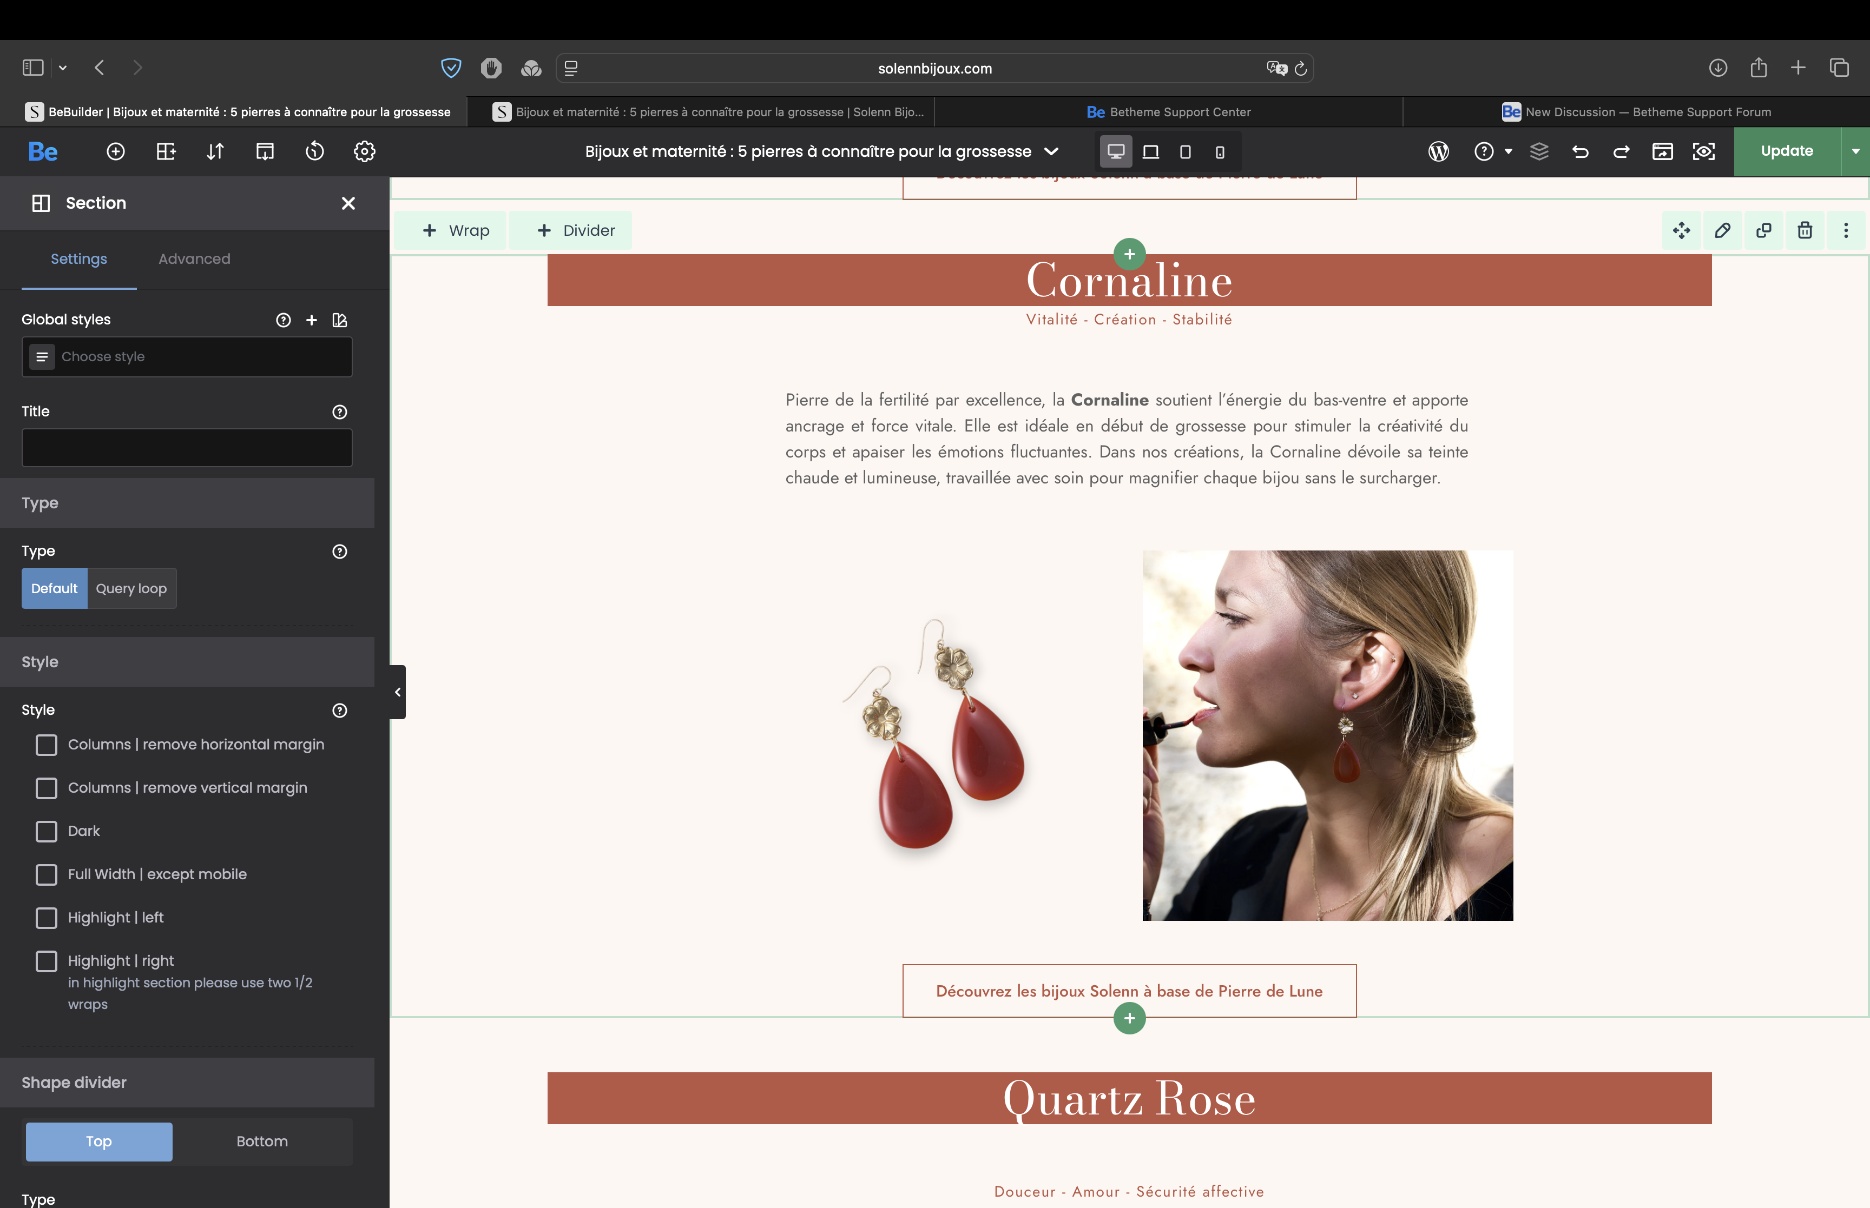Switch to the Advanced tab

(194, 259)
